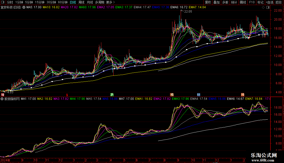
Task: Open the F10 company info
Action: point(252,2)
